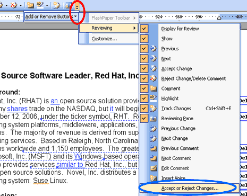This screenshot has width=247, height=196.
Task: Click the heading "Source Software Leader, Red Hat, Inc"
Action: click(70, 76)
